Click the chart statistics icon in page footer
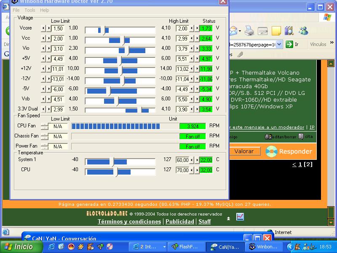This screenshot has height=253, width=337. click(240, 217)
